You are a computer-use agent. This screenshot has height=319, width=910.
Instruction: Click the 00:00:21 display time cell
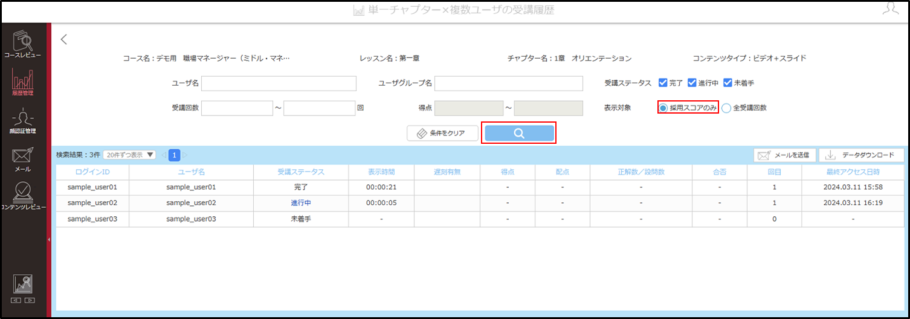click(381, 187)
